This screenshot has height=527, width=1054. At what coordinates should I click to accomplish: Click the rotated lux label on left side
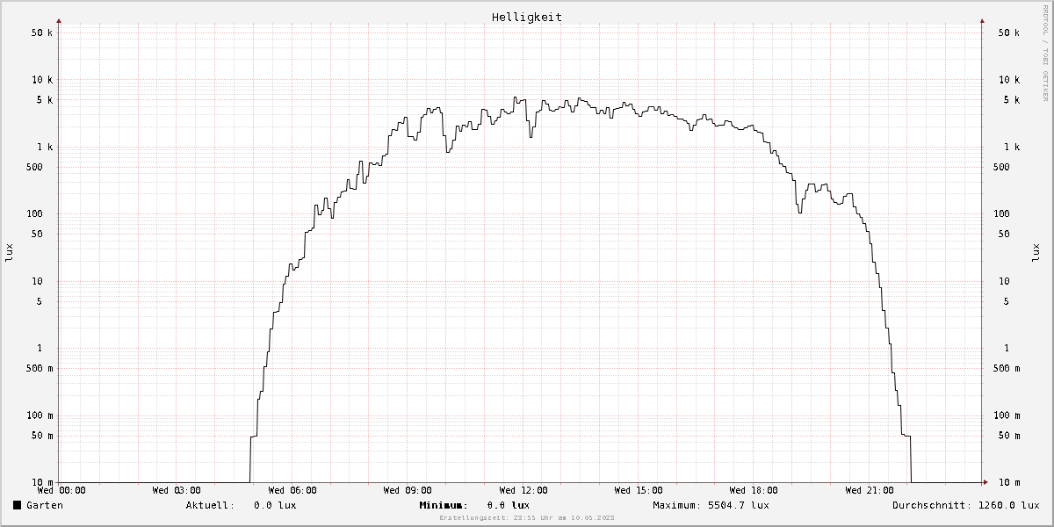pyautogui.click(x=10, y=253)
